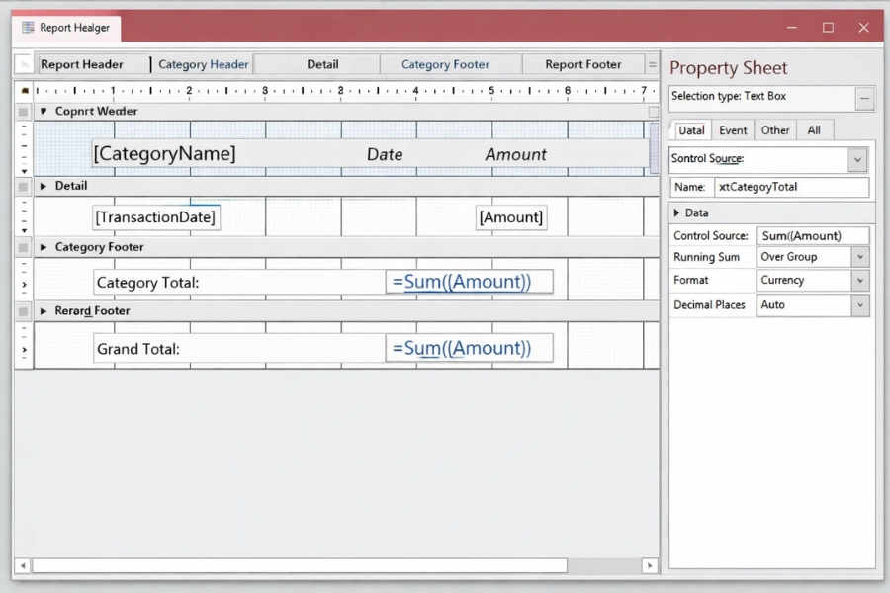The width and height of the screenshot is (890, 593).
Task: Select the Category Footer section tab
Action: point(445,64)
